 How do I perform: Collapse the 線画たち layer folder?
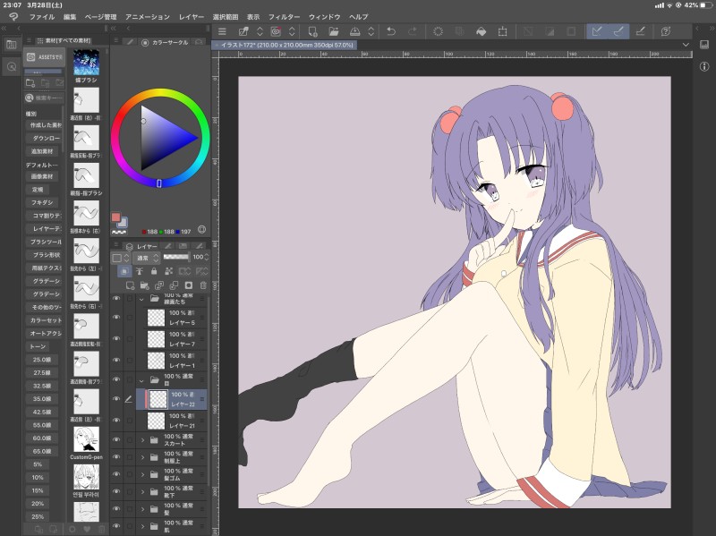(x=141, y=299)
